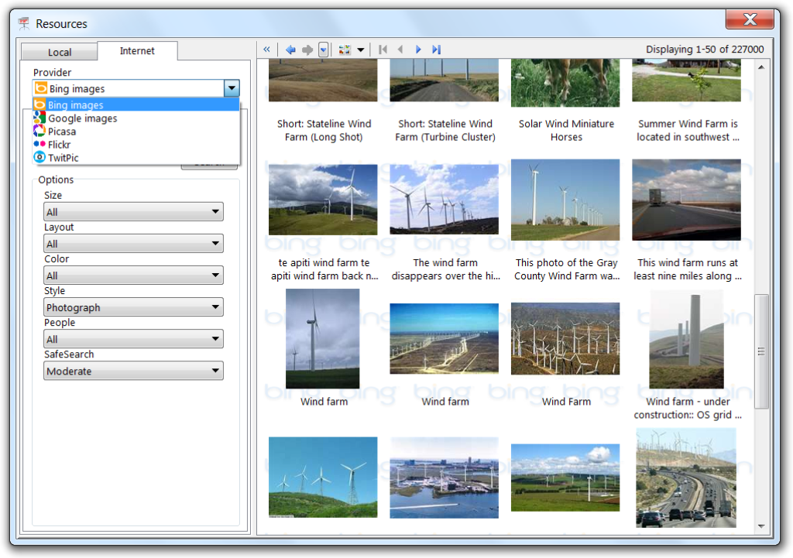Click the scrollbar down arrow
Viewport: 793px width, 558px height.
pos(761,527)
